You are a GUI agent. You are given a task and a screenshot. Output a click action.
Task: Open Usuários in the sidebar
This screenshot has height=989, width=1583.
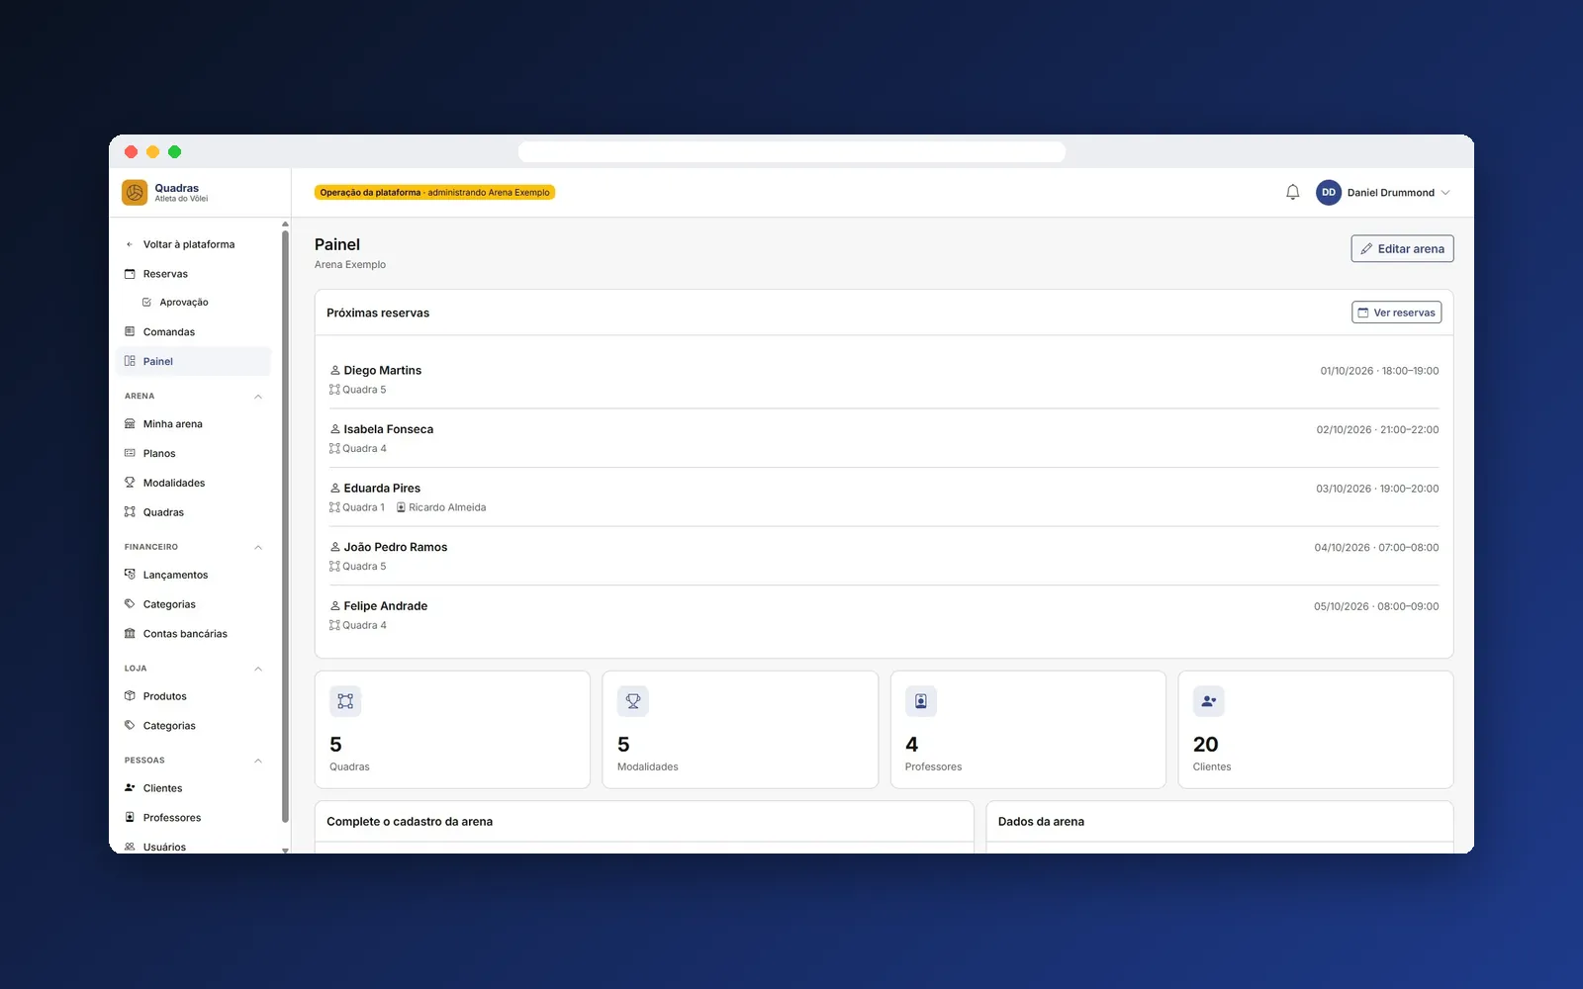pos(194,846)
